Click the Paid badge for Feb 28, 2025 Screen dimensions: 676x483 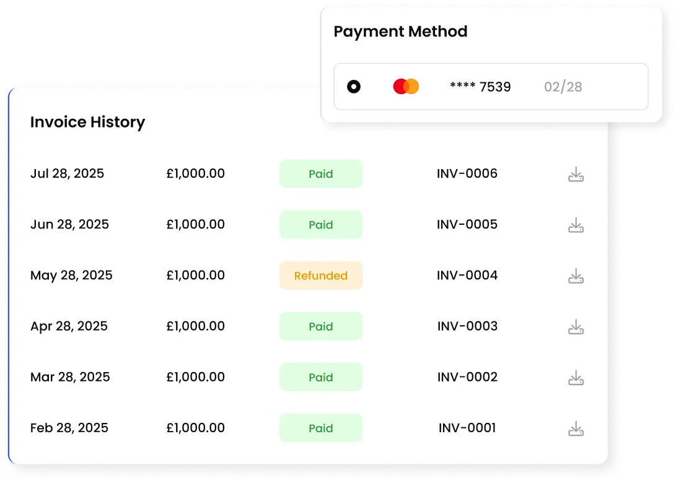[x=321, y=428]
